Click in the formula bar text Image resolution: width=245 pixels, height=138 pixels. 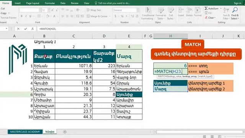tap(47, 29)
